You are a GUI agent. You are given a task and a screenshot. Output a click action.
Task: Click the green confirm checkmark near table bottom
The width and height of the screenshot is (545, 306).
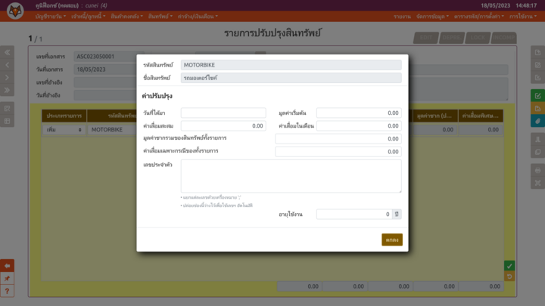[x=509, y=266]
